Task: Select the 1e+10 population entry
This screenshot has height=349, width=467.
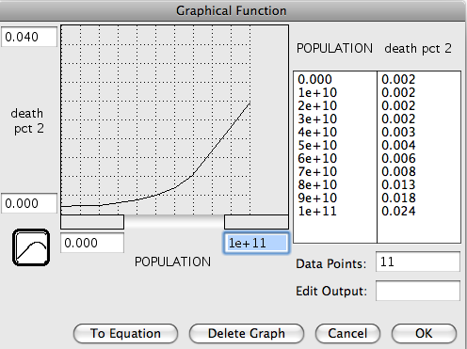Action: click(317, 92)
